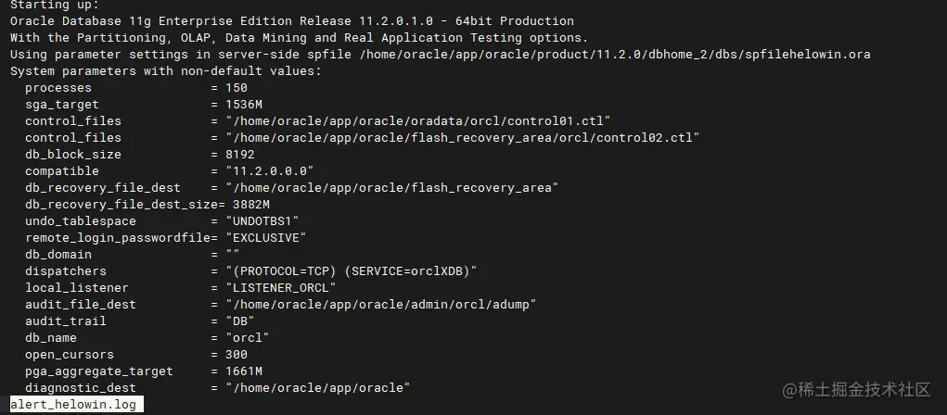Image resolution: width=947 pixels, height=415 pixels.
Task: Click the compatible value "11.2.0.0.0"
Action: [x=270, y=171]
